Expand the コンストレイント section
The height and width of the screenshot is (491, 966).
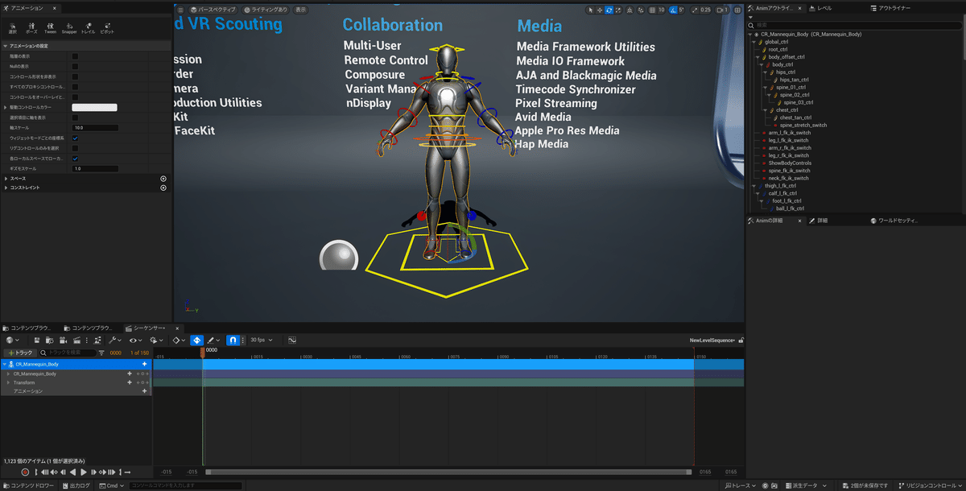pyautogui.click(x=5, y=188)
